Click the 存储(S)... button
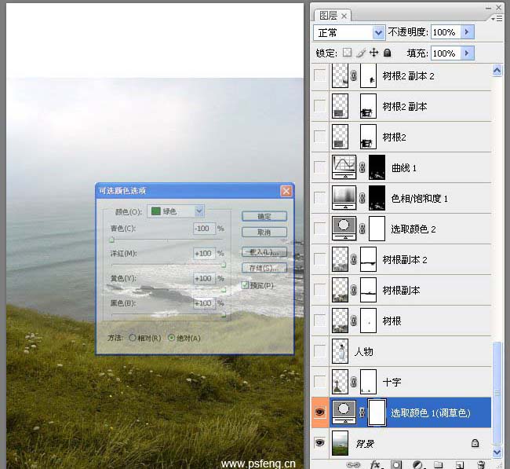The width and height of the screenshot is (510, 469). click(264, 268)
